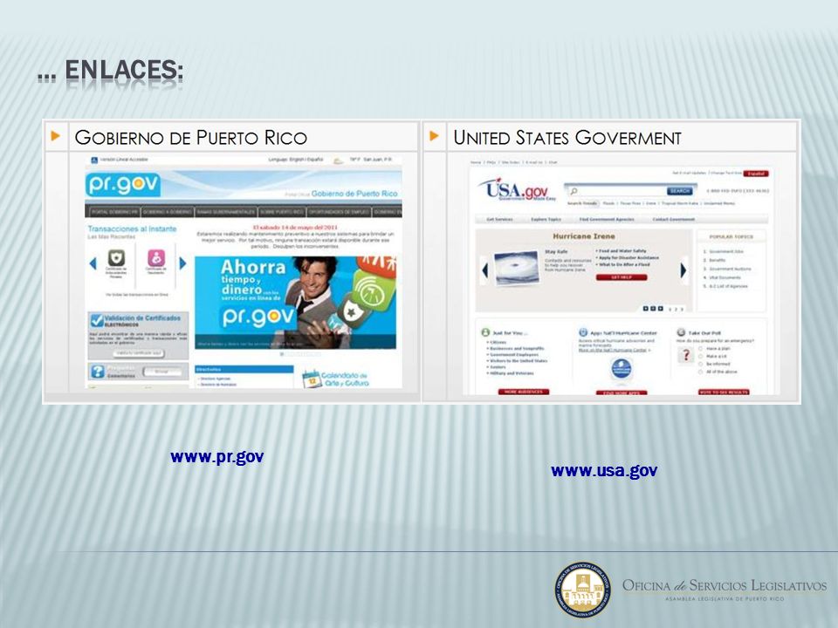Click the blue question mark Preguntas icon

97,372
